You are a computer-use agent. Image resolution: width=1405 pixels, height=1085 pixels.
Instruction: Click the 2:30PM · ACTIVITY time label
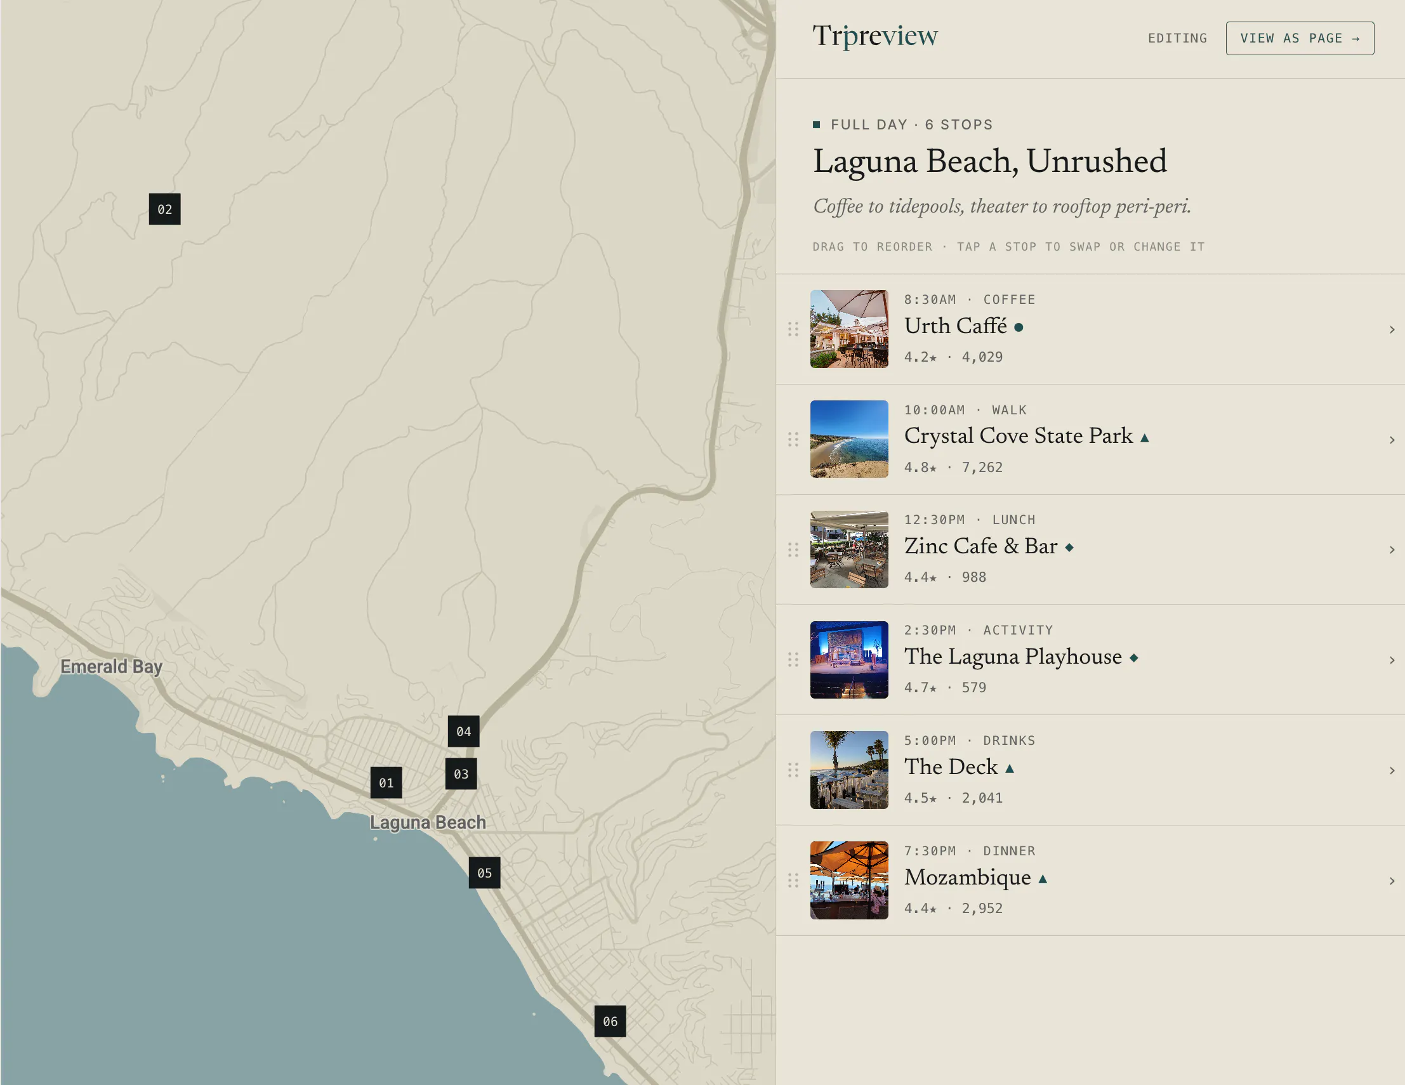pyautogui.click(x=978, y=630)
